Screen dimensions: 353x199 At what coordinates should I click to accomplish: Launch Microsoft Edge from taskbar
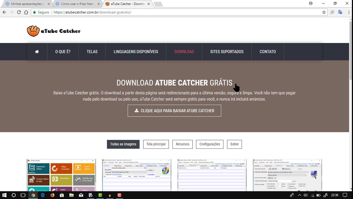tap(43, 195)
